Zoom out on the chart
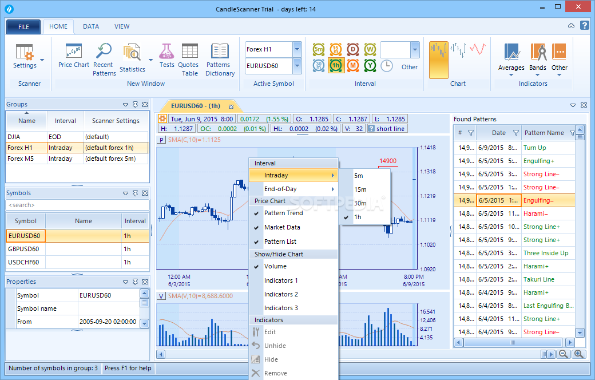Viewport: 595px width, 380px height. coord(564,354)
